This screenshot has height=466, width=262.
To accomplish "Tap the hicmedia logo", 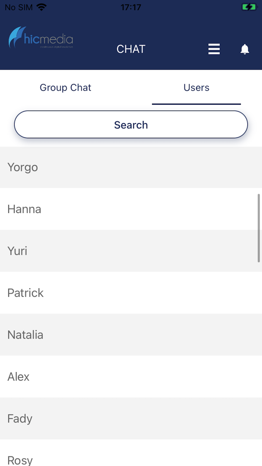I will (41, 37).
